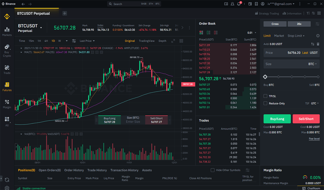Show both bids and asks in order book
The height and width of the screenshot is (190, 324).
coord(201,32)
